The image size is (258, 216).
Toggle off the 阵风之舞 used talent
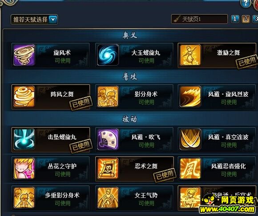51,97
